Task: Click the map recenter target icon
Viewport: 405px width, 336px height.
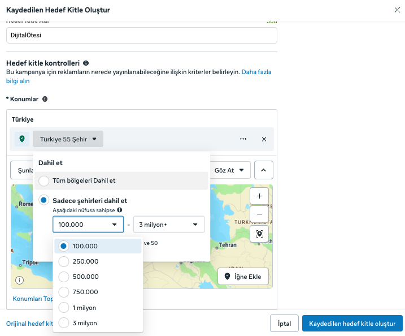Action: pos(259,234)
